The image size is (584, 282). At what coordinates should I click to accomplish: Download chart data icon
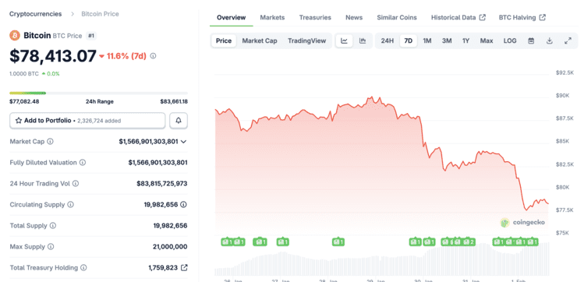[550, 41]
